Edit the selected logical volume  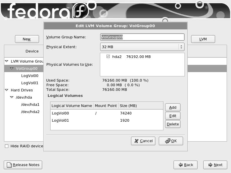click(x=173, y=116)
